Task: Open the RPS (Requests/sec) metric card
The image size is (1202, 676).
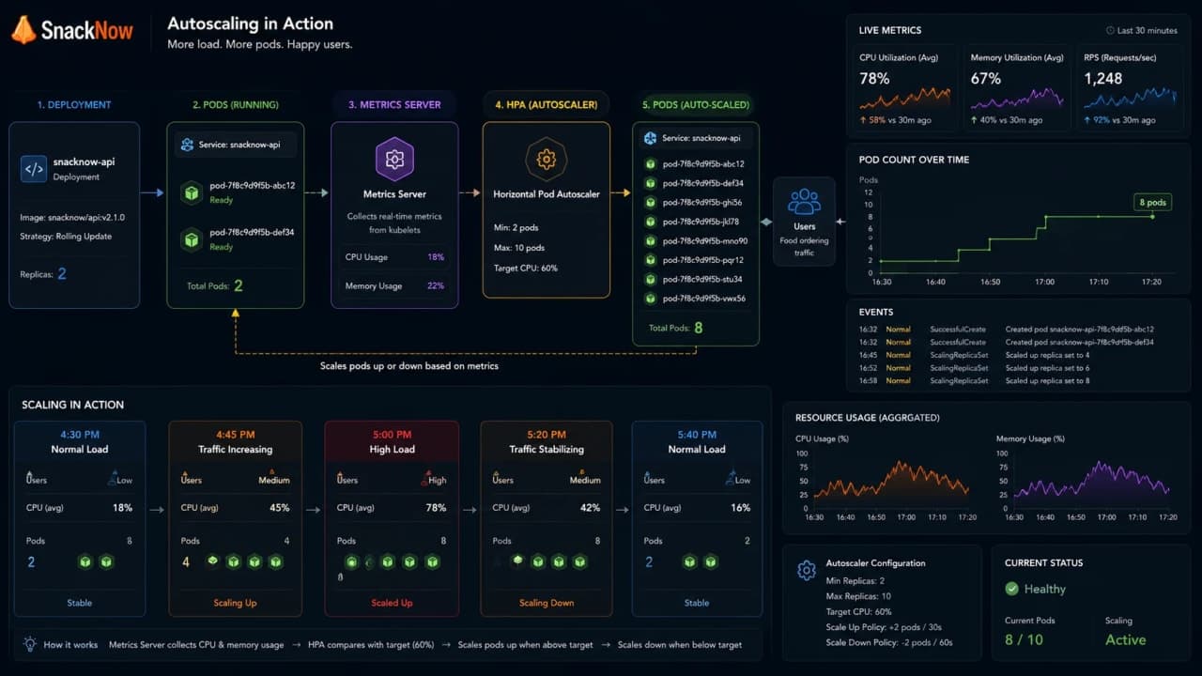Action: pyautogui.click(x=1130, y=87)
